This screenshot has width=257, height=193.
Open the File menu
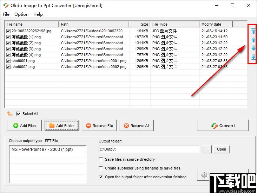click(x=6, y=14)
